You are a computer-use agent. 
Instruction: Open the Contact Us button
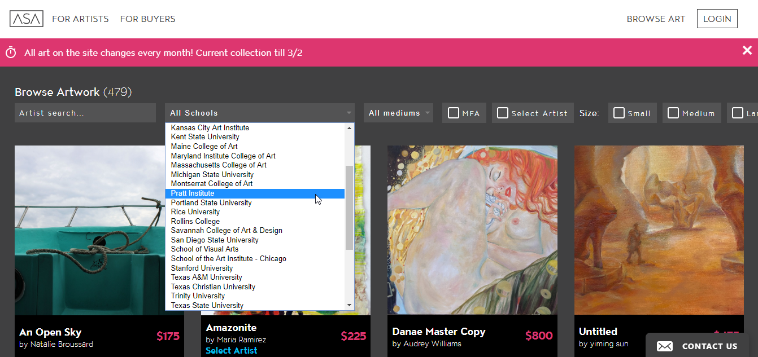click(697, 345)
